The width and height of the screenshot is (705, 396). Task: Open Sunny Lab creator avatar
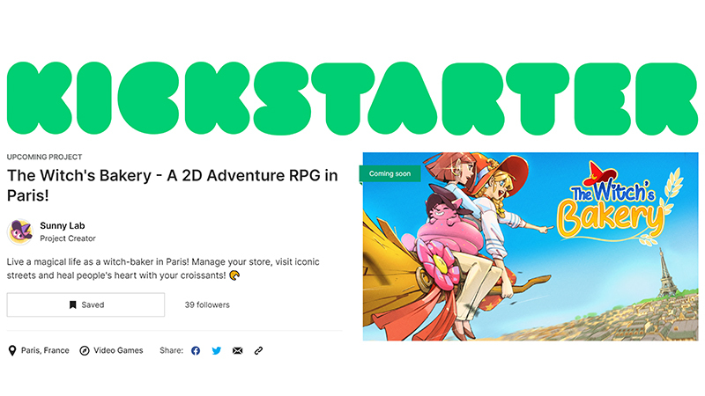(20, 231)
